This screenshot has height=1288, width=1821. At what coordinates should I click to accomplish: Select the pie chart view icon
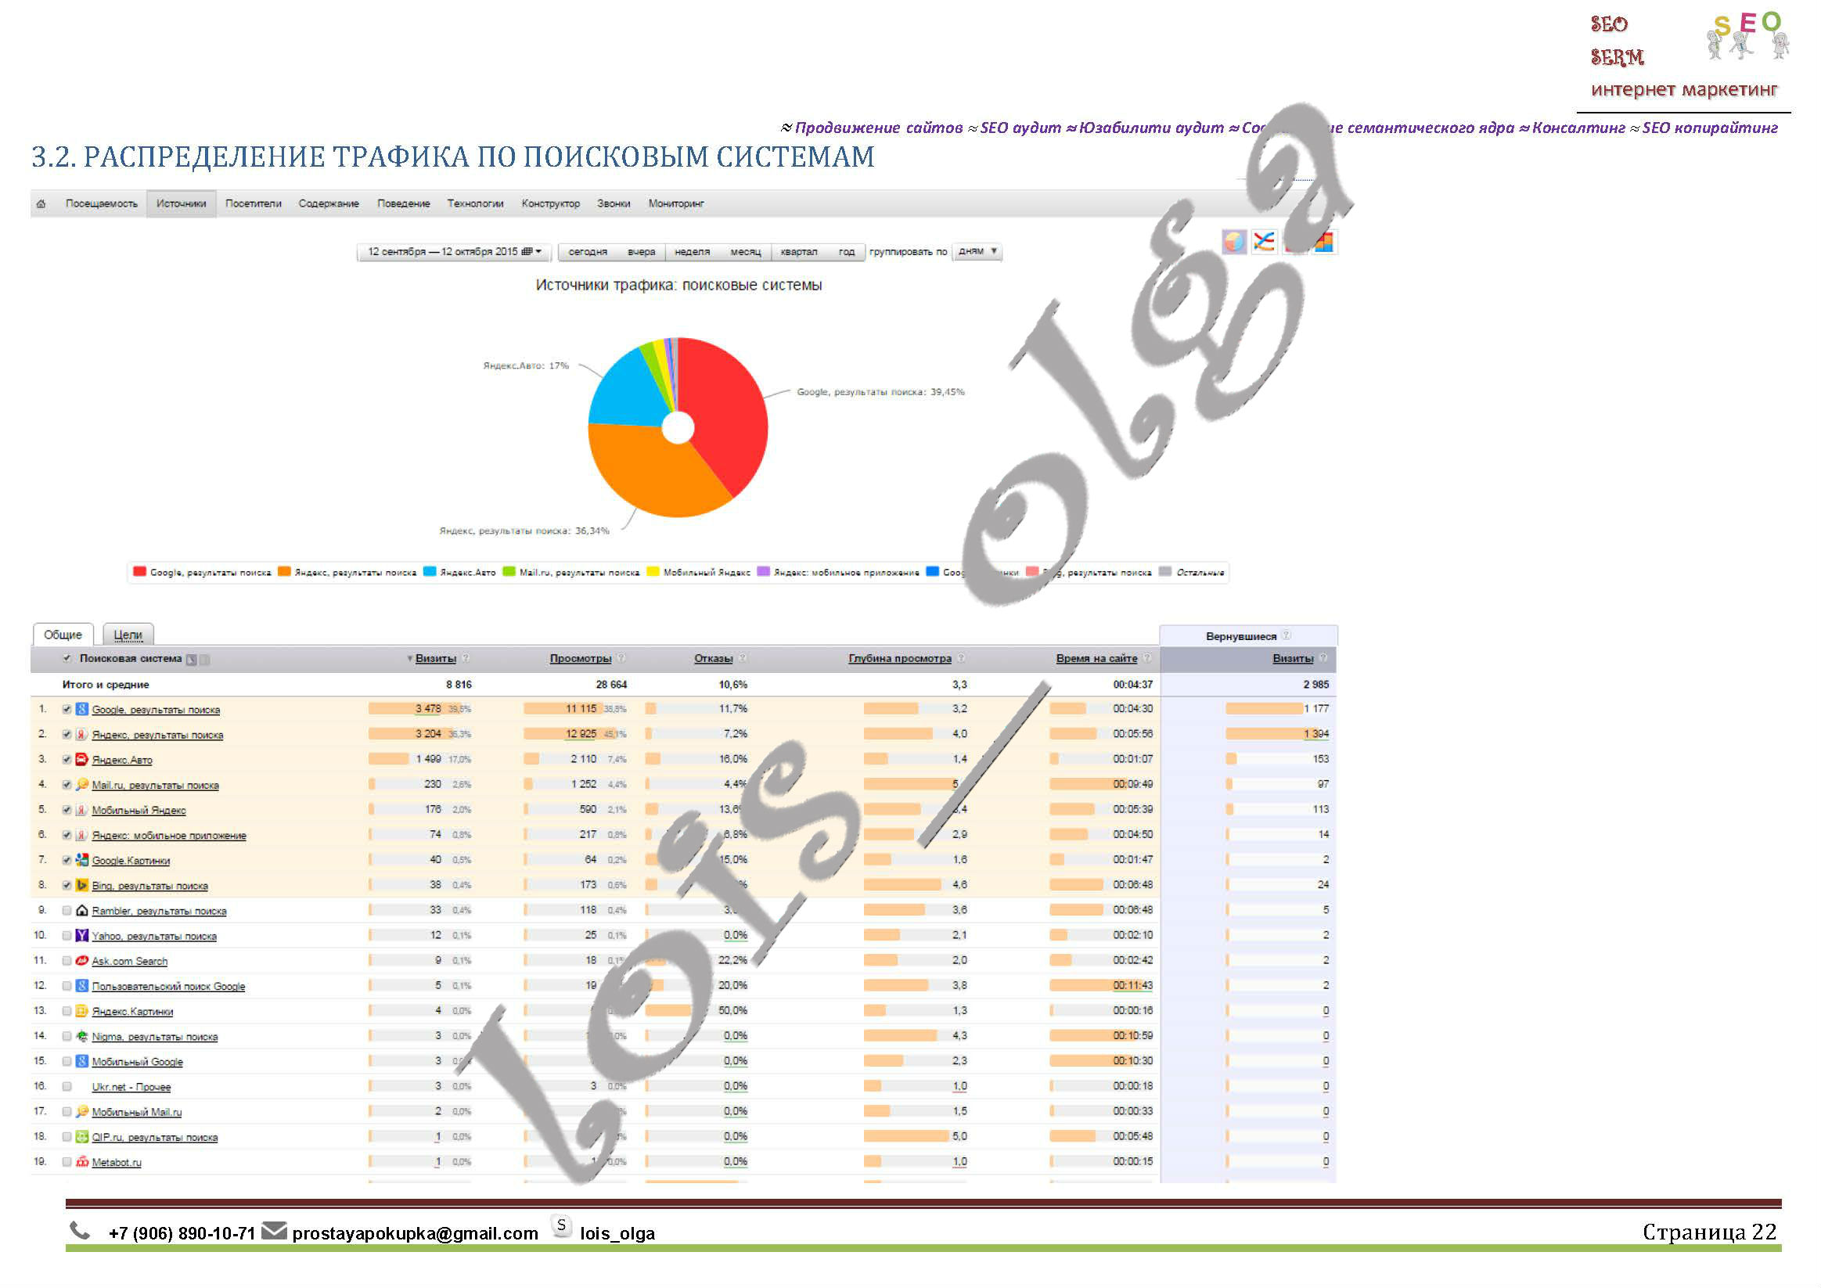click(x=1233, y=241)
